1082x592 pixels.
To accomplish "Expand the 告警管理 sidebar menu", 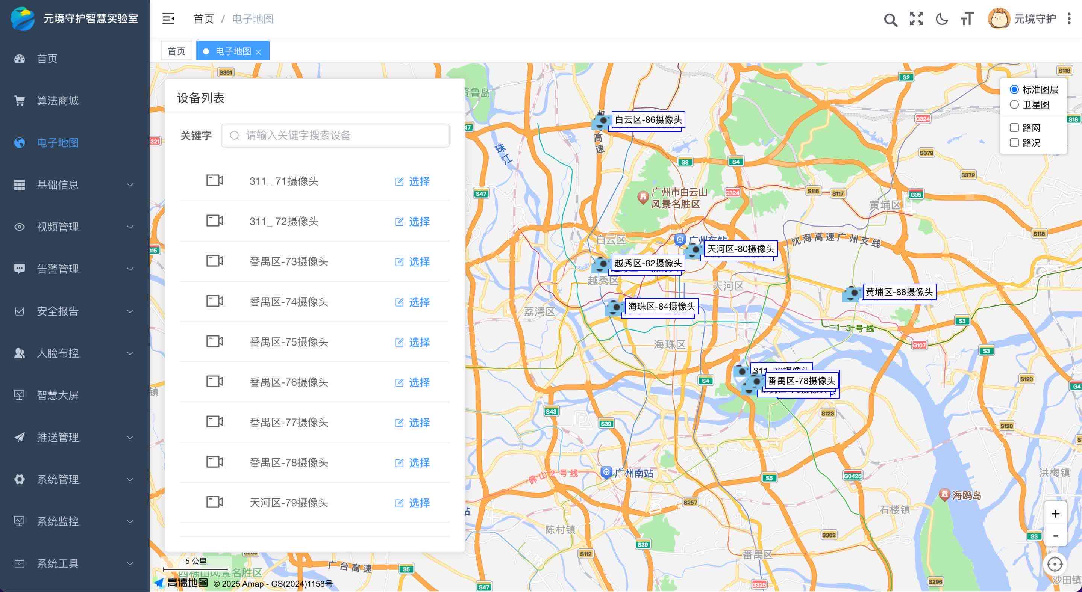I will (x=74, y=269).
